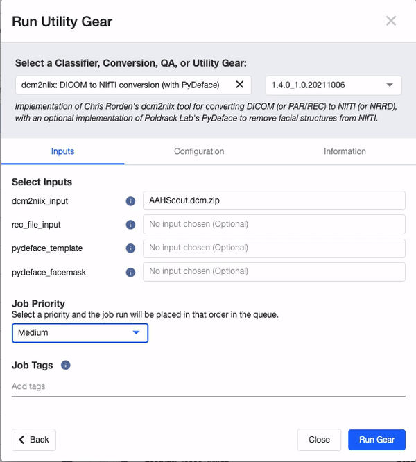Click the Close button at bottom
The height and width of the screenshot is (462, 416).
[x=319, y=440]
